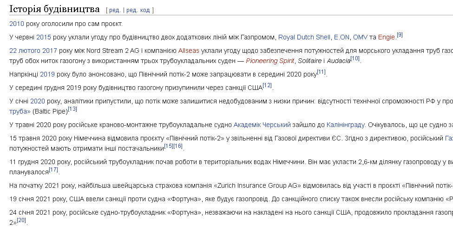
Task: Follow the 'Калінінграду' link
Action: point(346,125)
